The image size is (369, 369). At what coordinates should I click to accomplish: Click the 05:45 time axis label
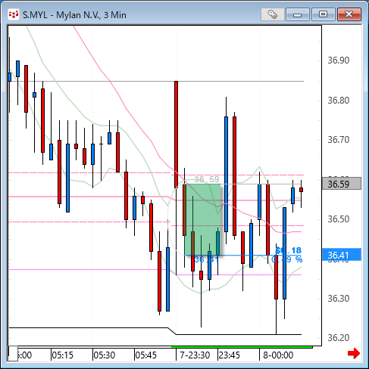pyautogui.click(x=146, y=355)
